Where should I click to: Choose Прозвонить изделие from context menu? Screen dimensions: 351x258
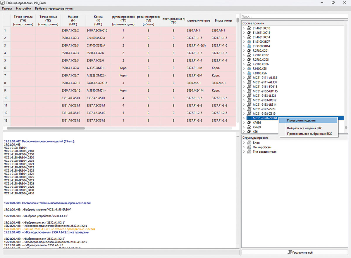coord(301,120)
